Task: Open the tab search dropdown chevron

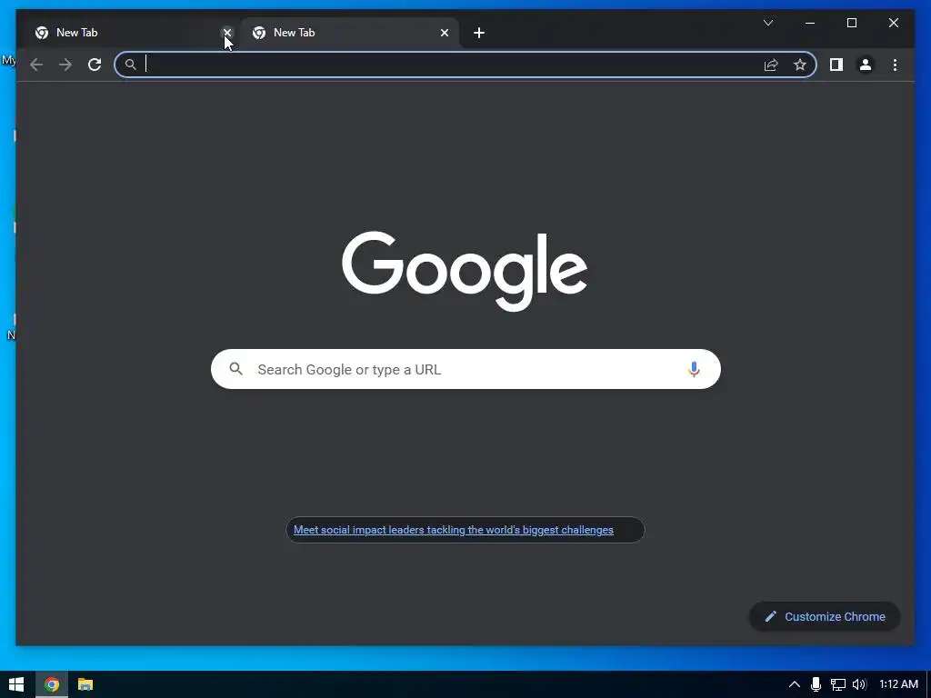Action: coord(767,23)
